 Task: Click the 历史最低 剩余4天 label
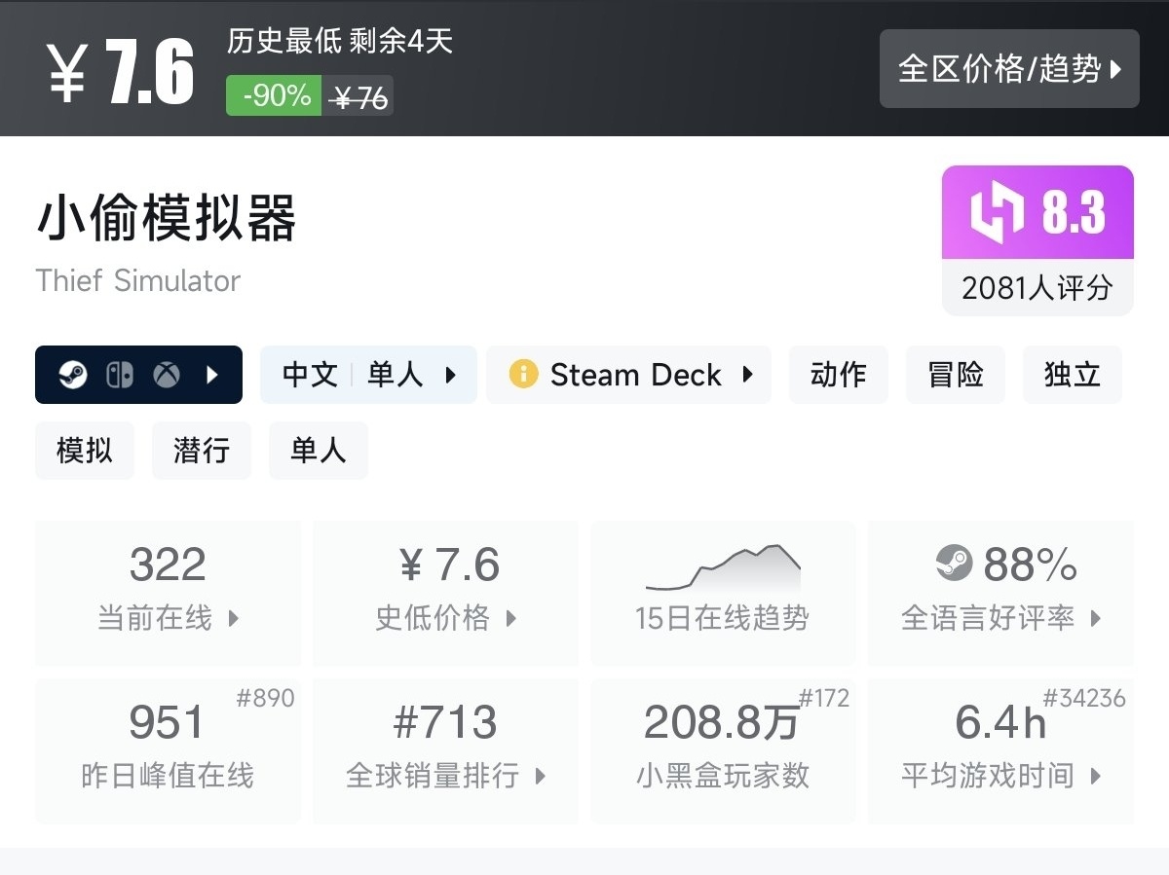[x=340, y=41]
